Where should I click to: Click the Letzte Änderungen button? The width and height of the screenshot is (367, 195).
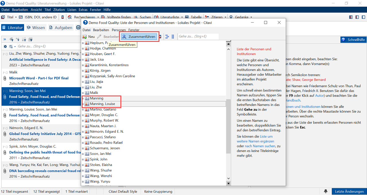[x=349, y=192]
